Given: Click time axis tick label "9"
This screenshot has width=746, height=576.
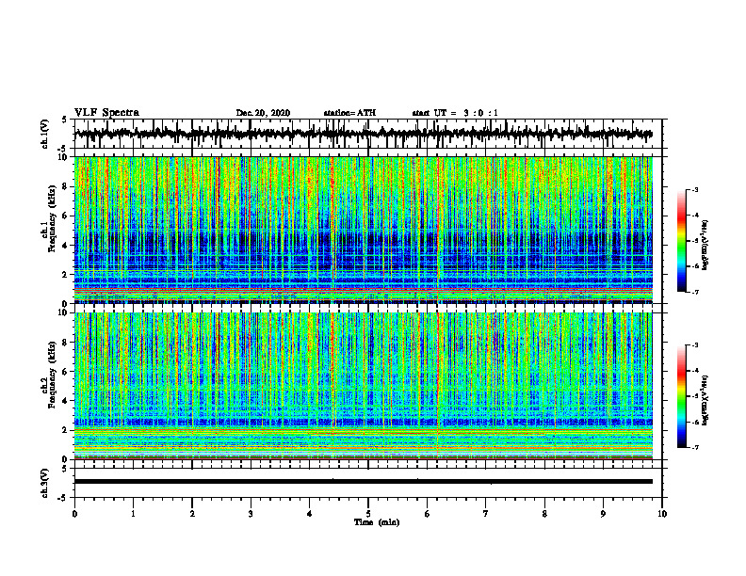Looking at the screenshot, I should pos(603,514).
